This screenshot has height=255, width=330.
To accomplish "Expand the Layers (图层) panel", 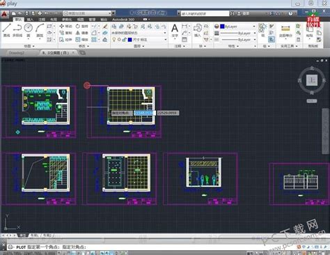I will point(139,46).
